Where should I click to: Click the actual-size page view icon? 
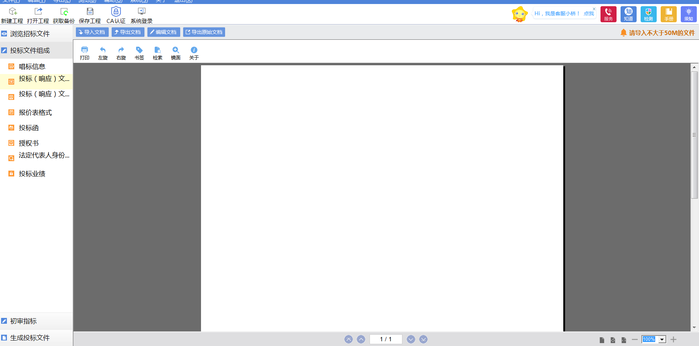[602, 340]
